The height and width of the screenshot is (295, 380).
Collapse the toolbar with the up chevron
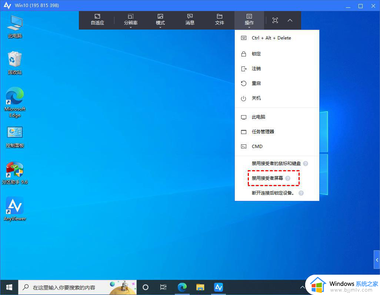[290, 20]
